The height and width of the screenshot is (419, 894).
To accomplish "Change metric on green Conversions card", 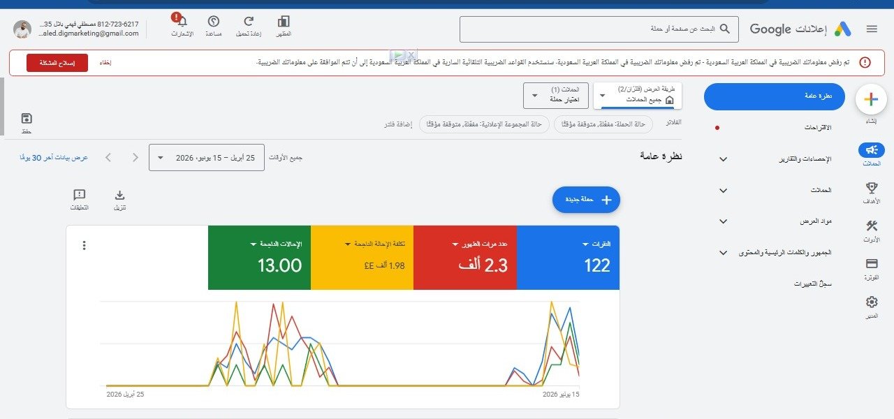I will tap(276, 244).
